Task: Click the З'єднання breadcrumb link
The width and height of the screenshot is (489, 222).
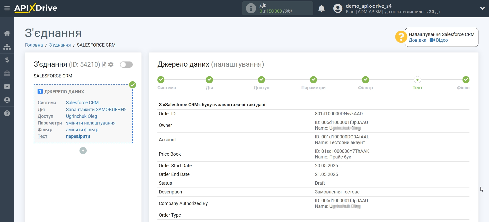Action: click(x=60, y=45)
